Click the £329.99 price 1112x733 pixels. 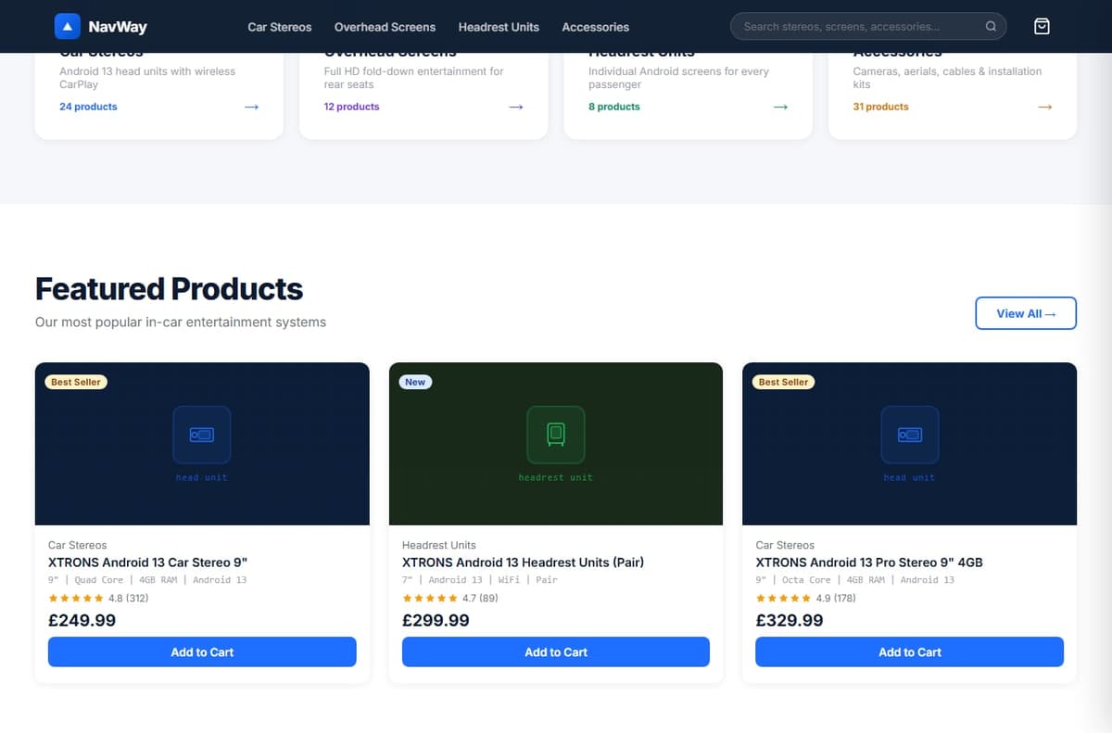point(790,621)
